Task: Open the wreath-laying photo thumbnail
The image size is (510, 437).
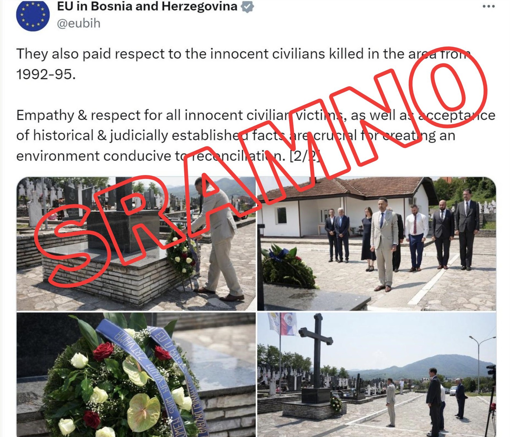Action: (136, 244)
